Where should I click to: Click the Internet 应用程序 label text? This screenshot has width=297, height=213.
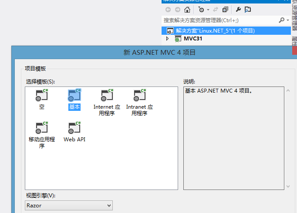107,110
